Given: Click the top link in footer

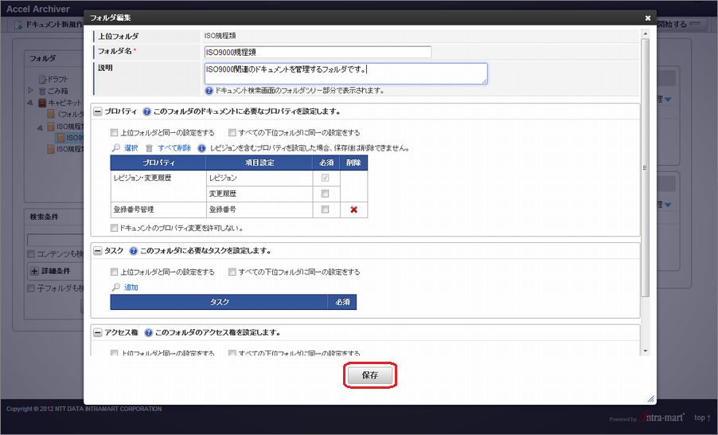Looking at the screenshot, I should [x=702, y=417].
